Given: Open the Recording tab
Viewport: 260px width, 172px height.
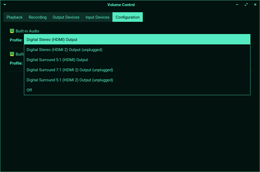Looking at the screenshot, I should point(37,17).
